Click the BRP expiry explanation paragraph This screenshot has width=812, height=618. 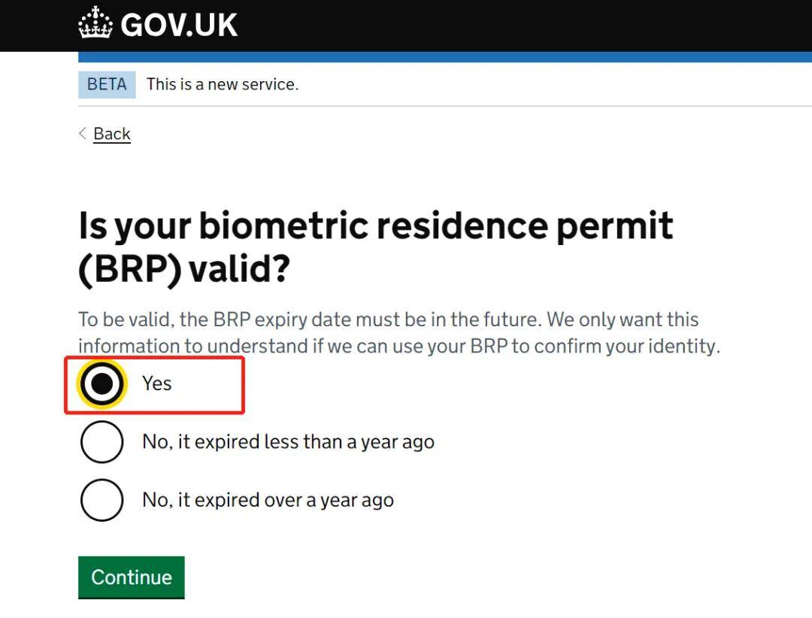coord(389,332)
